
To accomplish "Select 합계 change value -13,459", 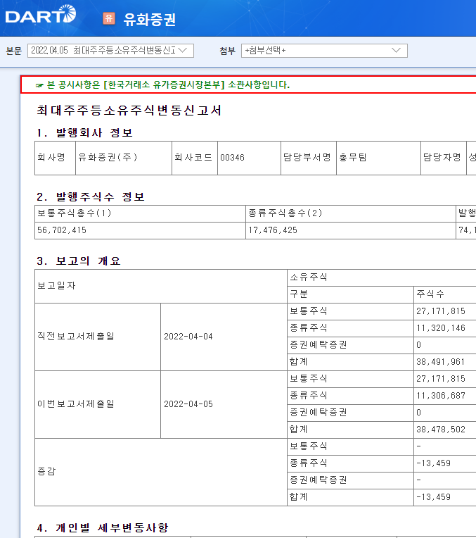I will point(433,497).
